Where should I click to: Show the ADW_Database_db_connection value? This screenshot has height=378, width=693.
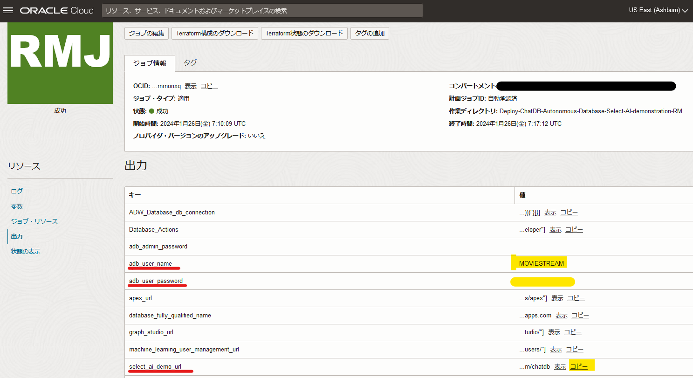pyautogui.click(x=550, y=213)
